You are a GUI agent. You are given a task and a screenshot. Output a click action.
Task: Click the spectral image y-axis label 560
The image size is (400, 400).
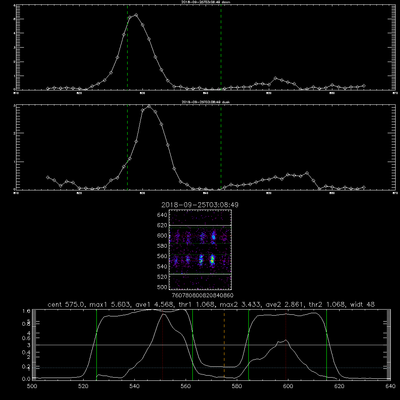click(x=162, y=256)
